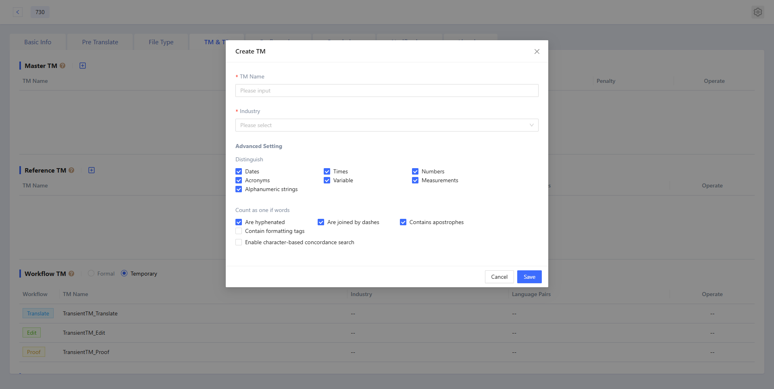This screenshot has height=389, width=774.
Task: Click the Save button
Action: (x=529, y=277)
